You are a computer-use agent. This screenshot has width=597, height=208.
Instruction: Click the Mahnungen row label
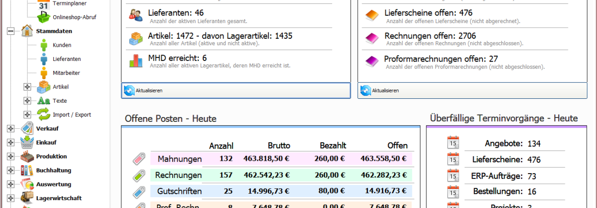tap(180, 159)
